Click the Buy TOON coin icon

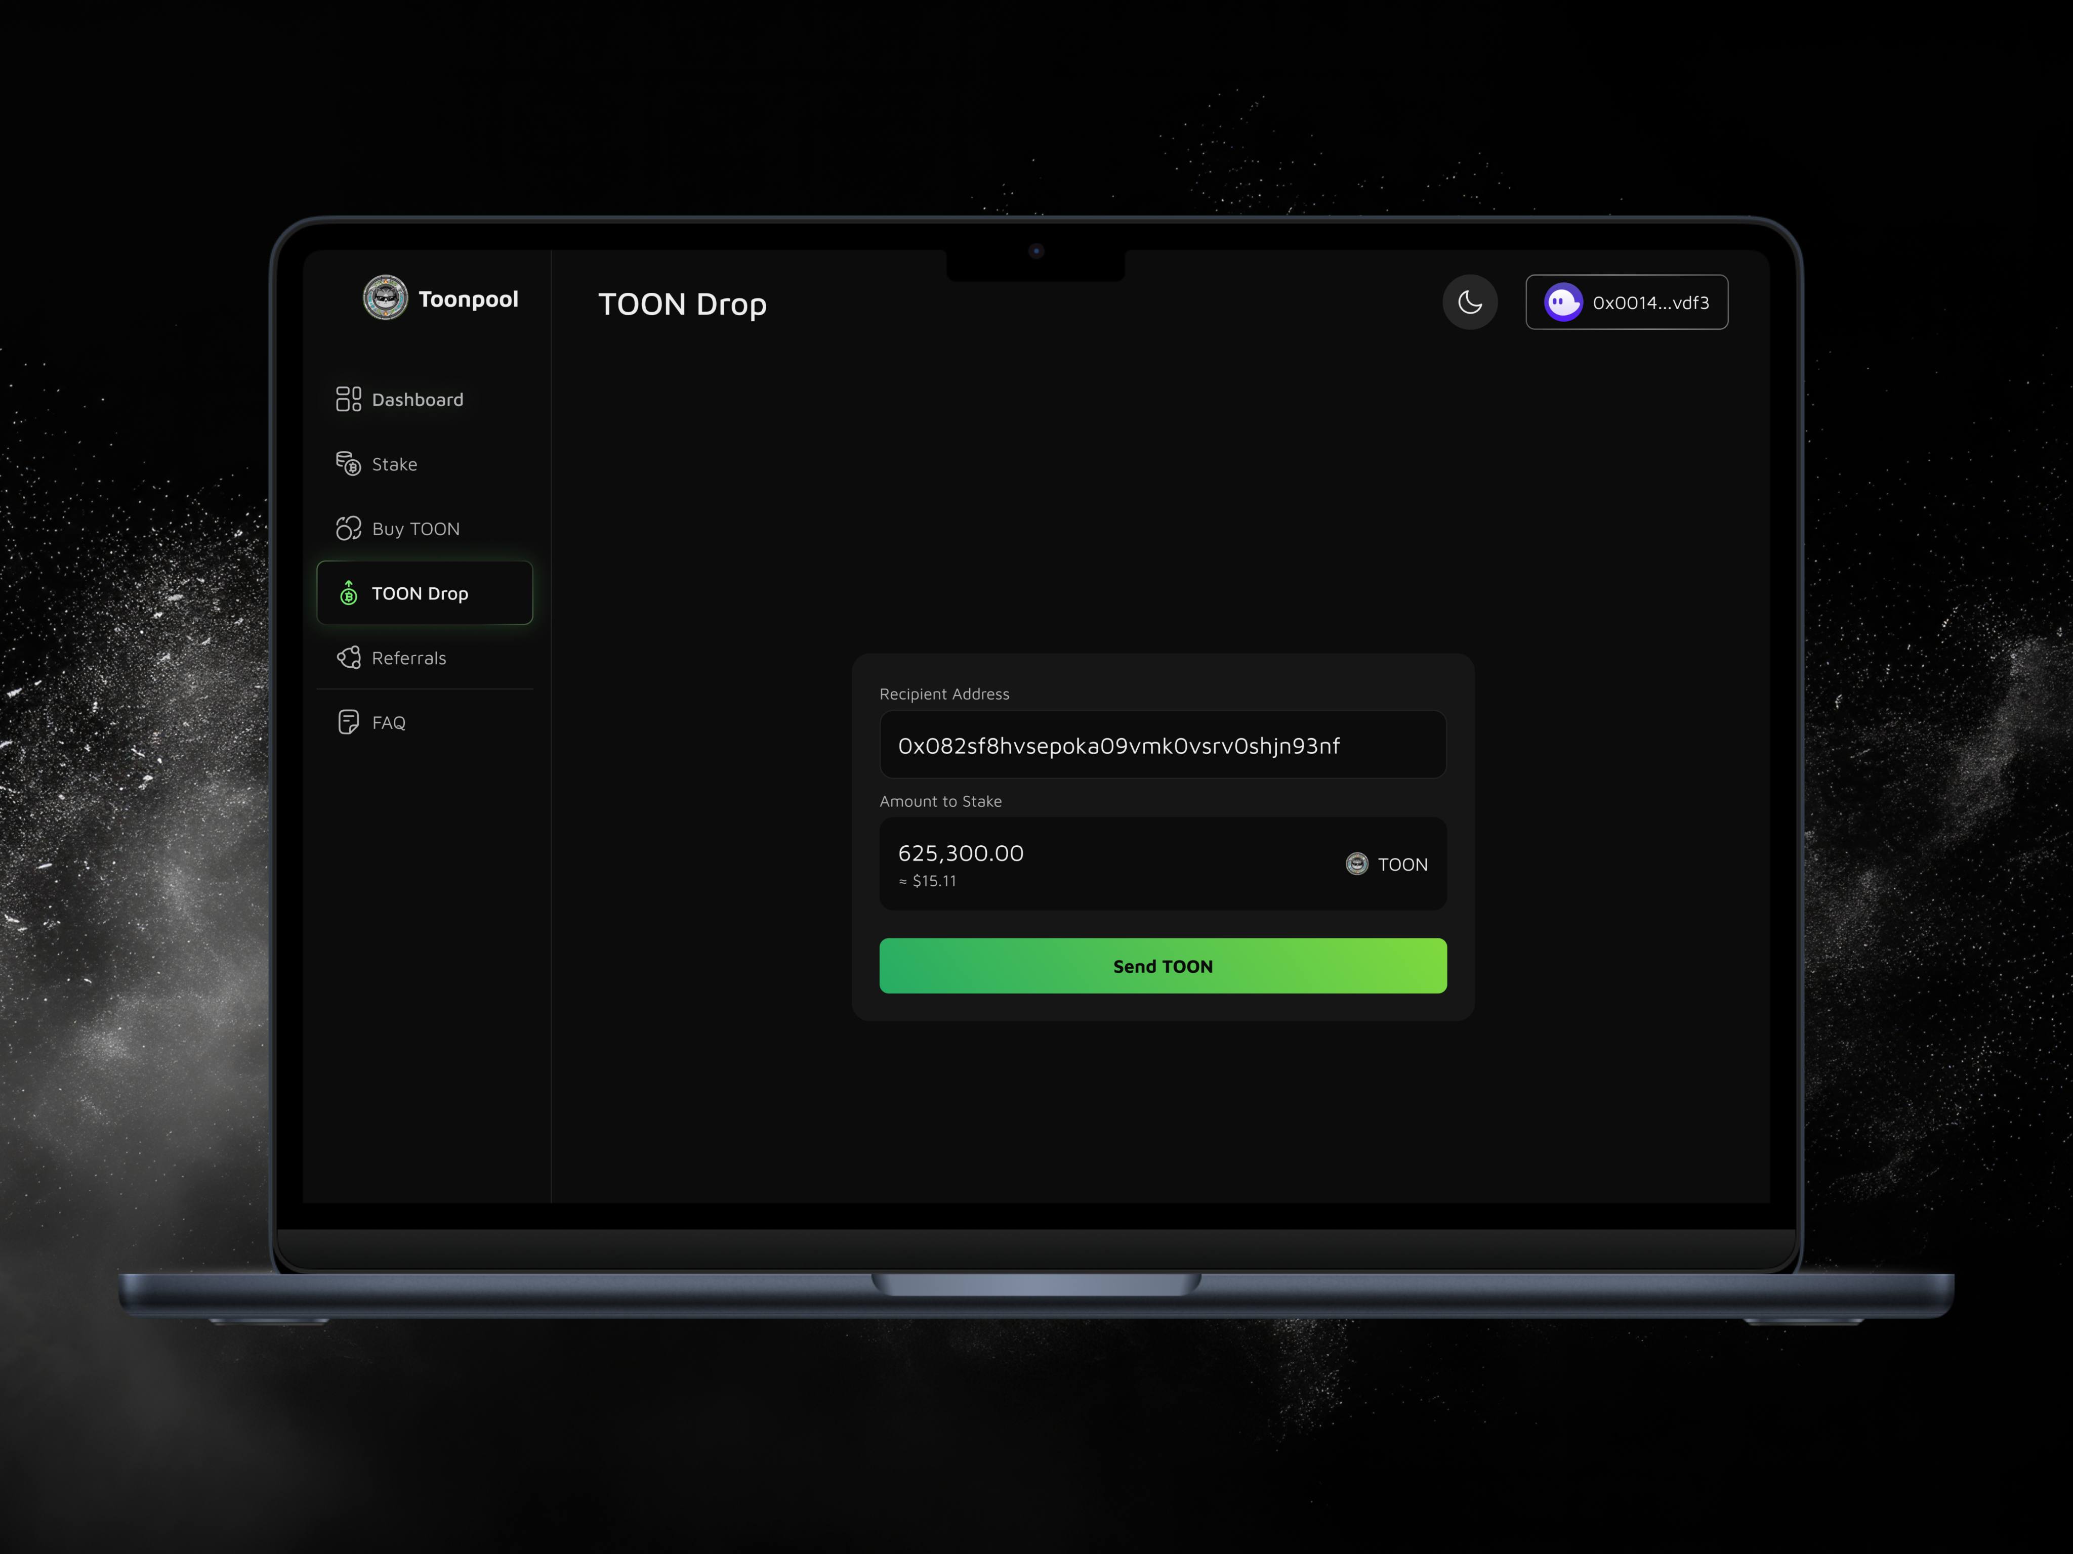point(348,528)
